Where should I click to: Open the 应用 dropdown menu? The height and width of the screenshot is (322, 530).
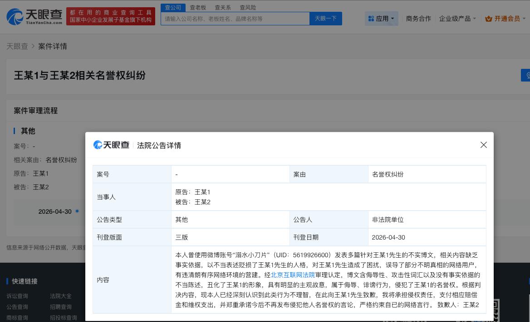(383, 19)
